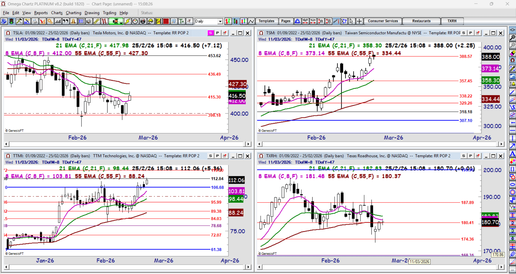Click the blue recycle arrows toolbar icon
The image size is (516, 274).
point(298,21)
